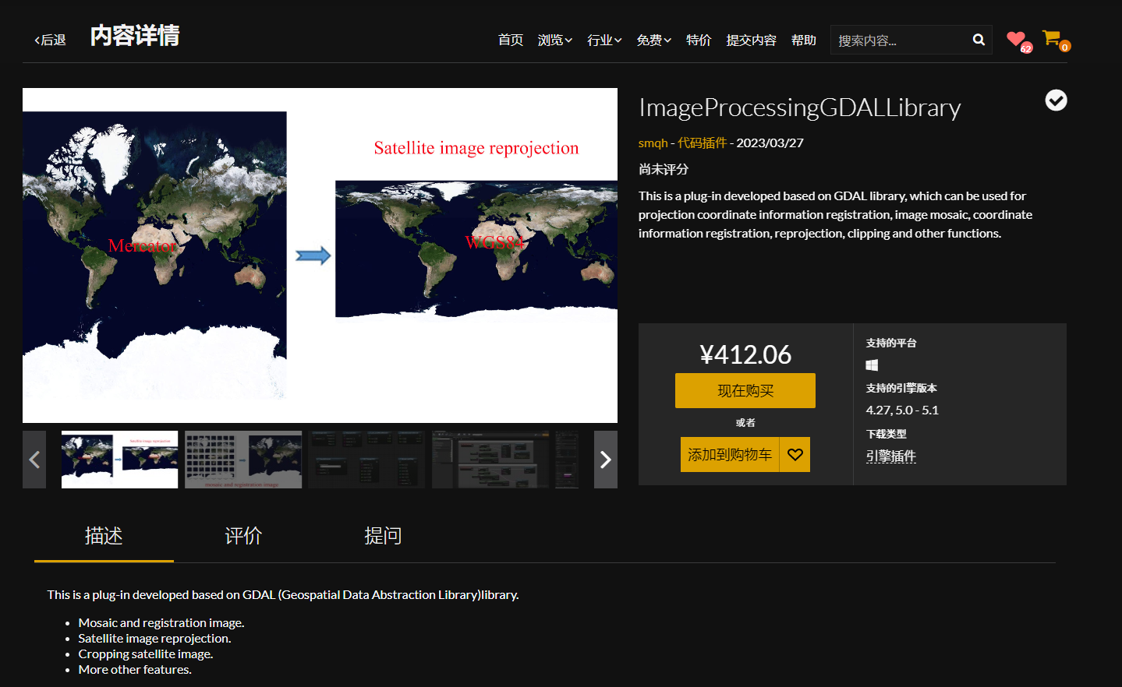1122x687 pixels.
Task: Click the 内容详情 page heading
Action: pyautogui.click(x=135, y=36)
